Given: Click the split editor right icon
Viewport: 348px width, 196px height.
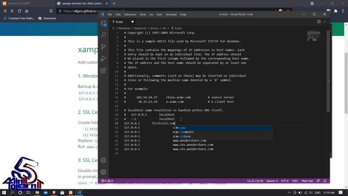Looking at the screenshot, I should tap(319, 22).
